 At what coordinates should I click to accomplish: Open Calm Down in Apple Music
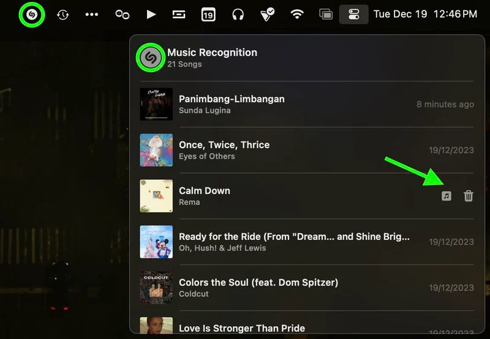pos(447,196)
